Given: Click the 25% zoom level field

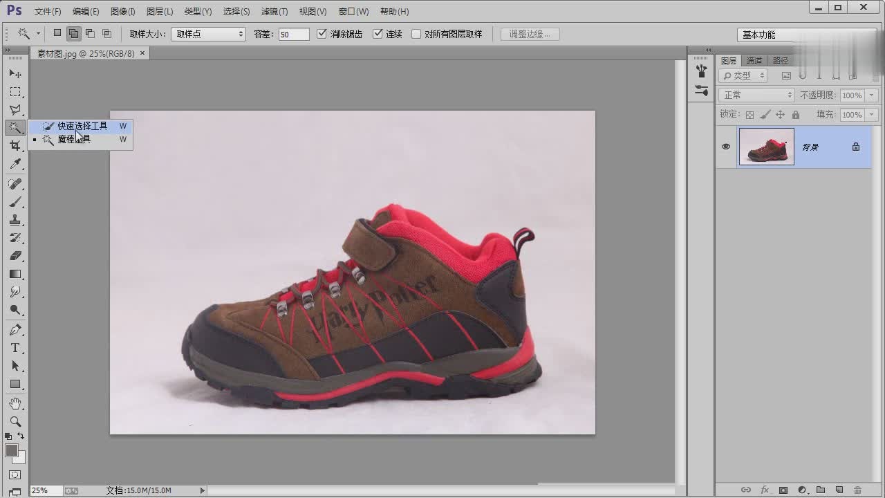Looking at the screenshot, I should tap(45, 490).
